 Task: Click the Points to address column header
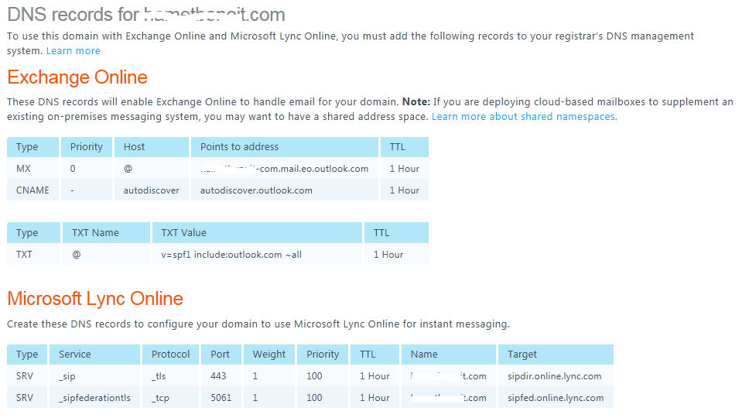[239, 146]
